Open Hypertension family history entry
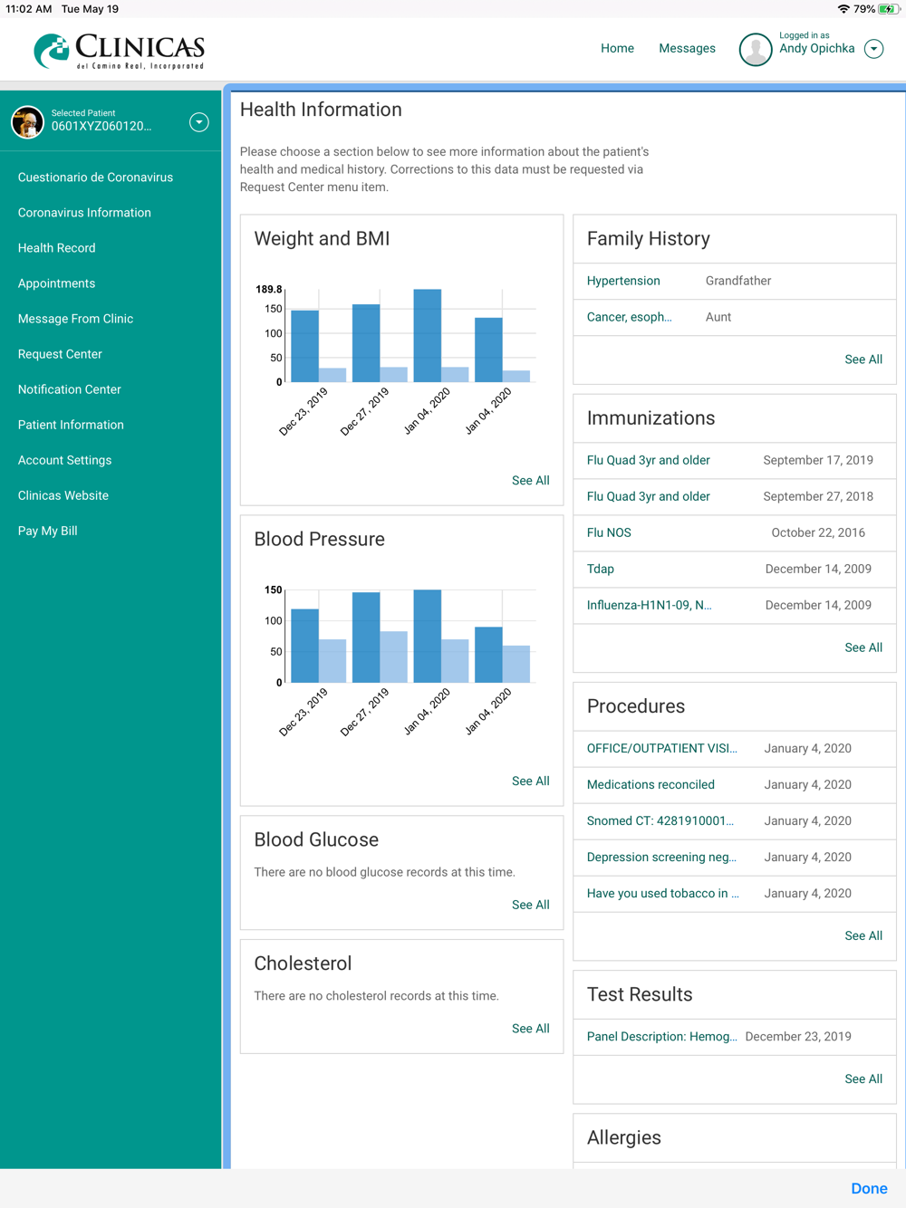Image resolution: width=906 pixels, height=1208 pixels. [623, 281]
